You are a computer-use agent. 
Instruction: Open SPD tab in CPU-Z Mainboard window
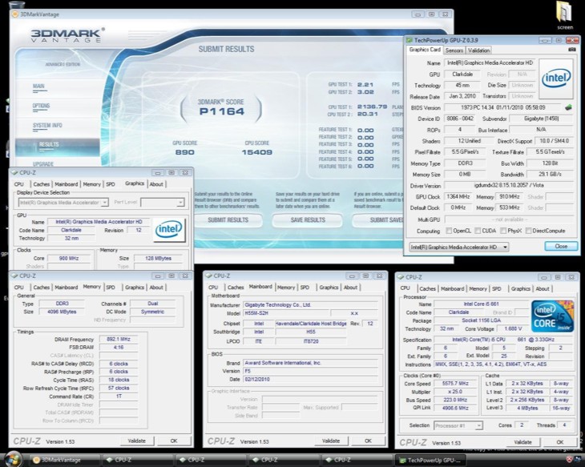click(x=305, y=288)
